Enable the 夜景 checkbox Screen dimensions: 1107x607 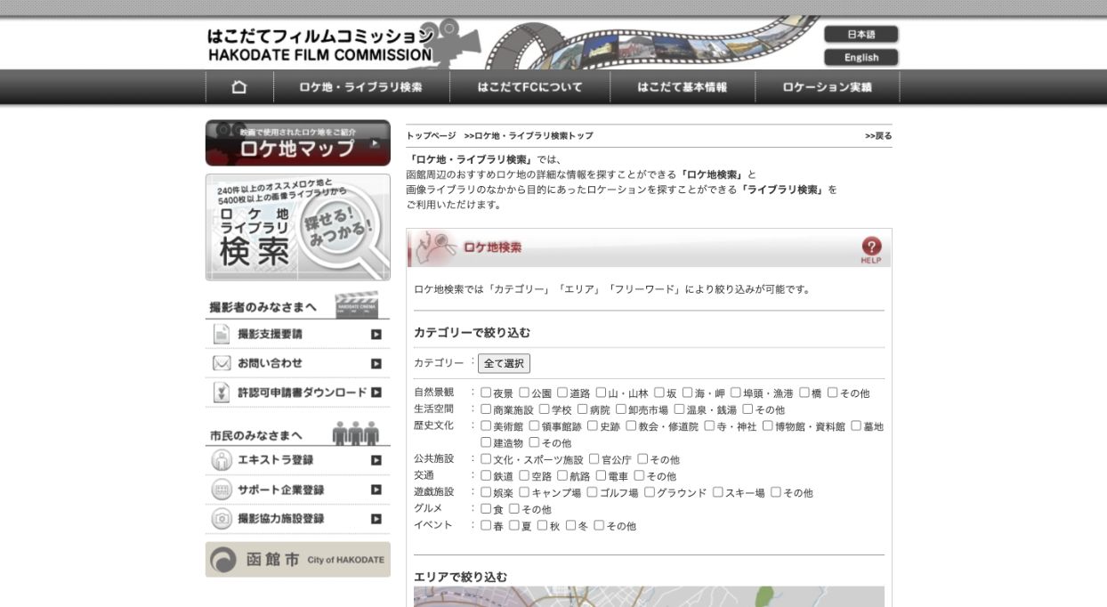coord(486,393)
